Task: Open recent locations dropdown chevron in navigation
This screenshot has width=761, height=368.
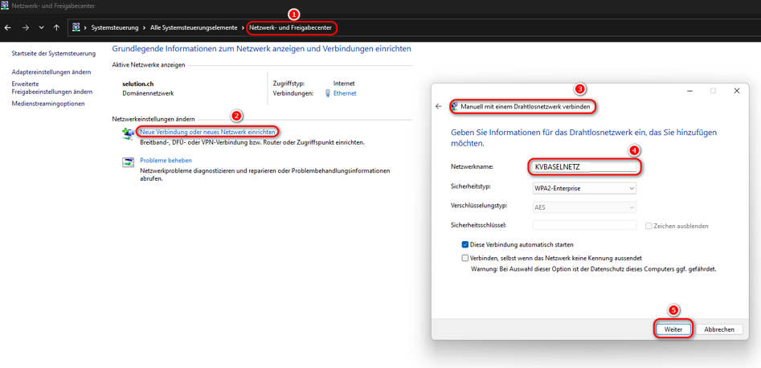Action: pyautogui.click(x=41, y=27)
